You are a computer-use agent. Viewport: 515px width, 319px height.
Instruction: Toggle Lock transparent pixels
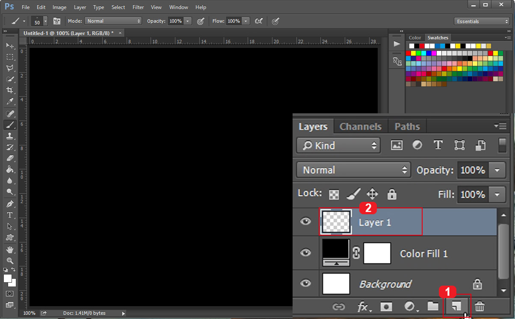pyautogui.click(x=334, y=195)
